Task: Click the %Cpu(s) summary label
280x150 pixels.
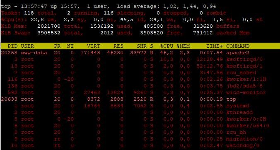Action: tap(14, 20)
